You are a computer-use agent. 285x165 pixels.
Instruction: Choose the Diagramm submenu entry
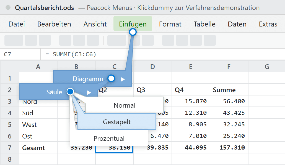click(92, 79)
